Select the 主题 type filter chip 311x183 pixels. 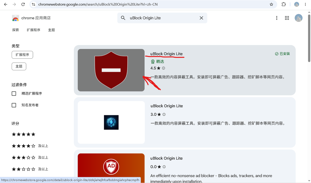point(19,66)
